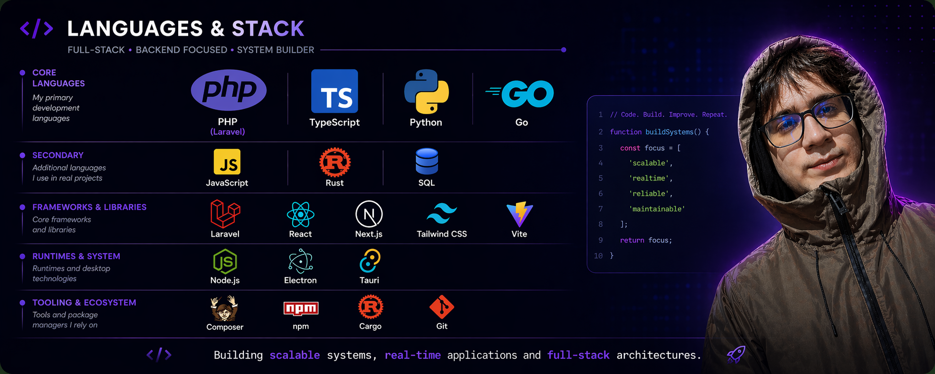The height and width of the screenshot is (374, 935).
Task: Click the rocket icon in the footer
Action: coord(736,354)
